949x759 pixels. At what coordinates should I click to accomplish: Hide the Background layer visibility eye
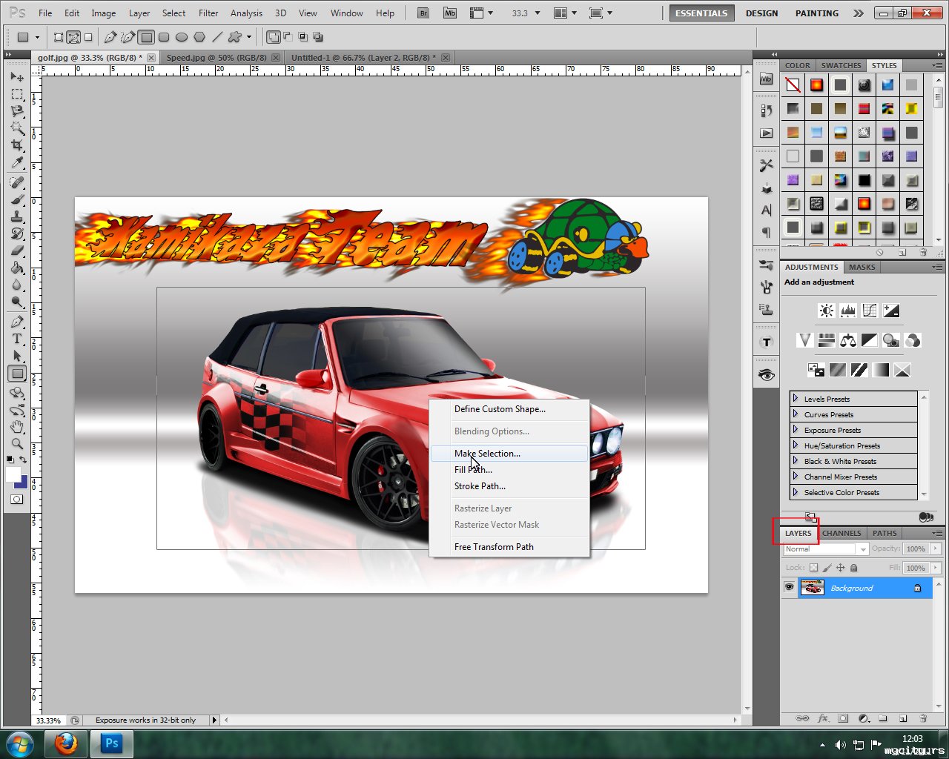coord(789,588)
